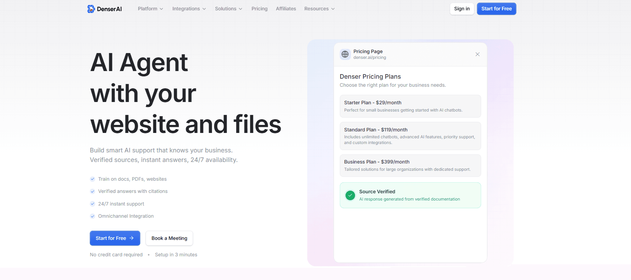631x280 pixels.
Task: Open the Integrations dropdown menu
Action: [x=189, y=9]
